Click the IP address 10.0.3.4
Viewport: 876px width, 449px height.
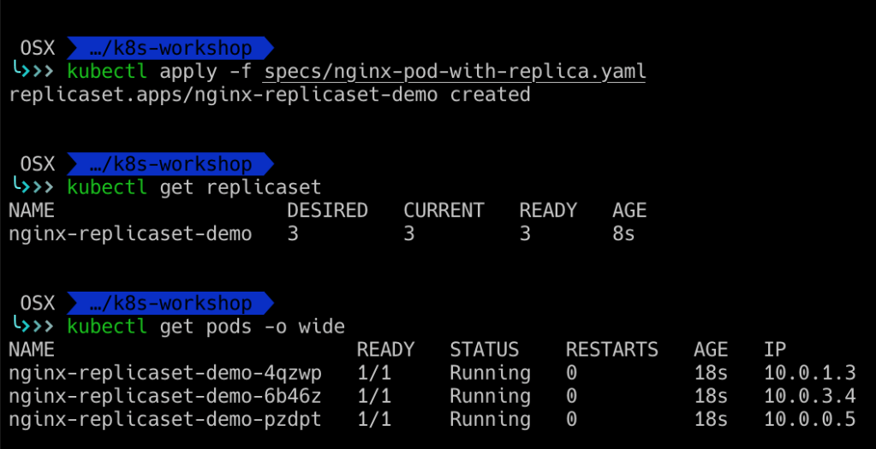pyautogui.click(x=809, y=396)
